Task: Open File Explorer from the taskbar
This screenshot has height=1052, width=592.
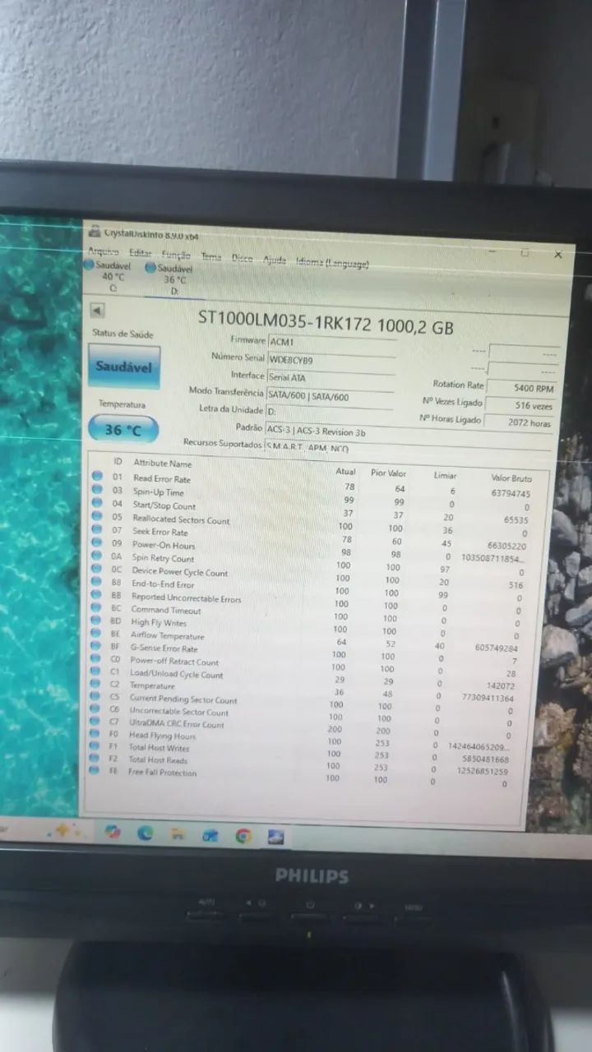Action: pyautogui.click(x=178, y=834)
